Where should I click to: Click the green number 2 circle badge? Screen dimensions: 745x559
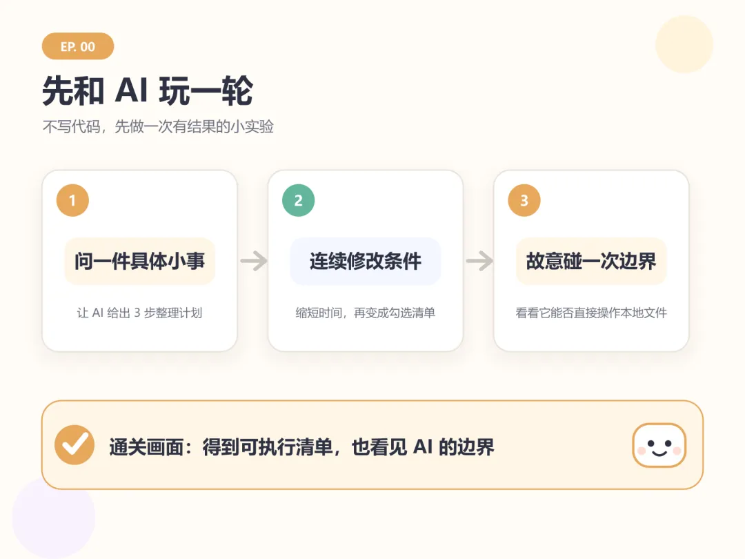pos(299,200)
